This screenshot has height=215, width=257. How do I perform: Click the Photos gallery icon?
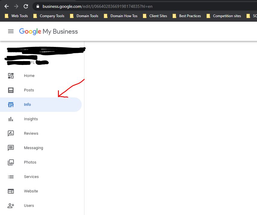(x=11, y=162)
